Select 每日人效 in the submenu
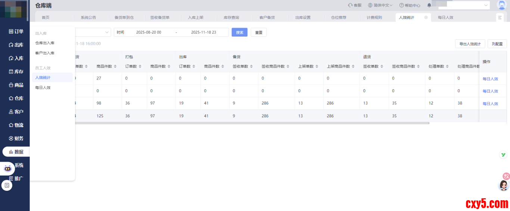The image size is (510, 211). tap(43, 87)
